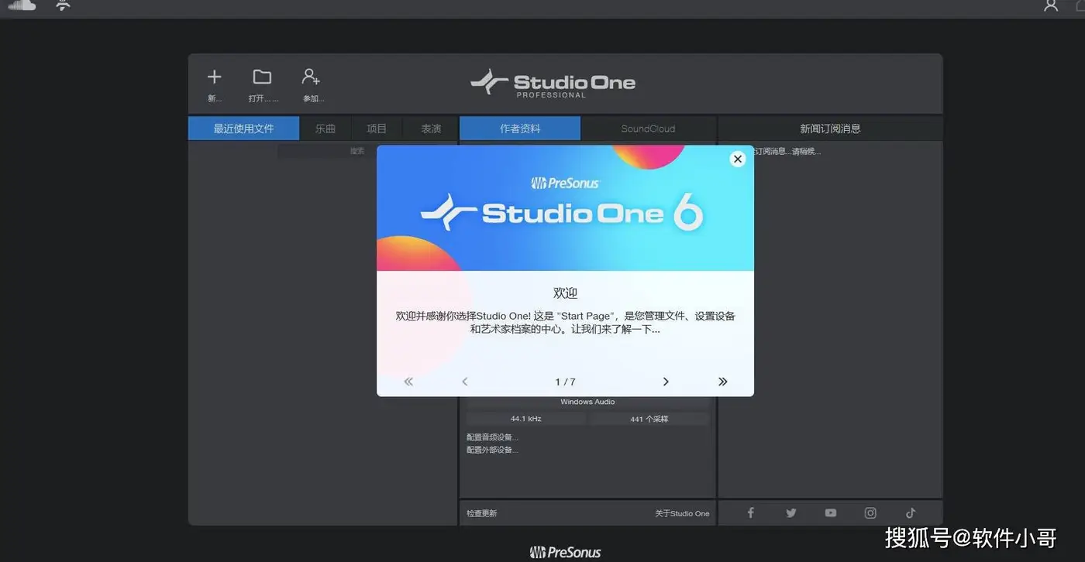Viewport: 1085px width, 562px height.
Task: Click the 参加 person-plus icon
Action: click(311, 77)
